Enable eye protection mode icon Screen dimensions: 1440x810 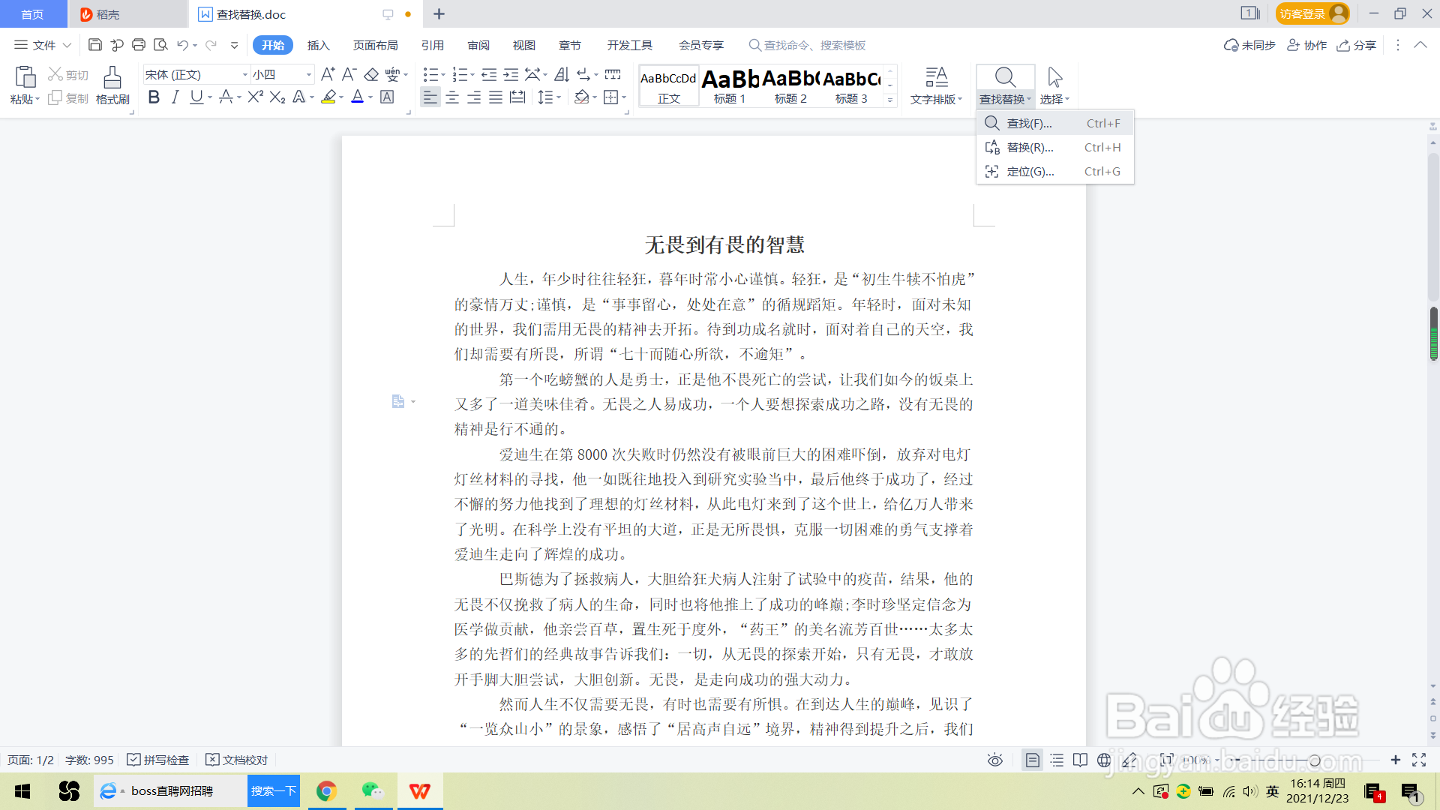994,760
